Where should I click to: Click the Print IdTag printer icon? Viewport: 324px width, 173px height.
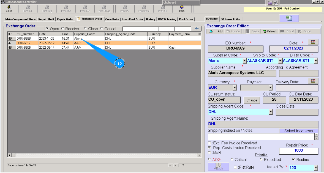pyautogui.click(x=104, y=7)
